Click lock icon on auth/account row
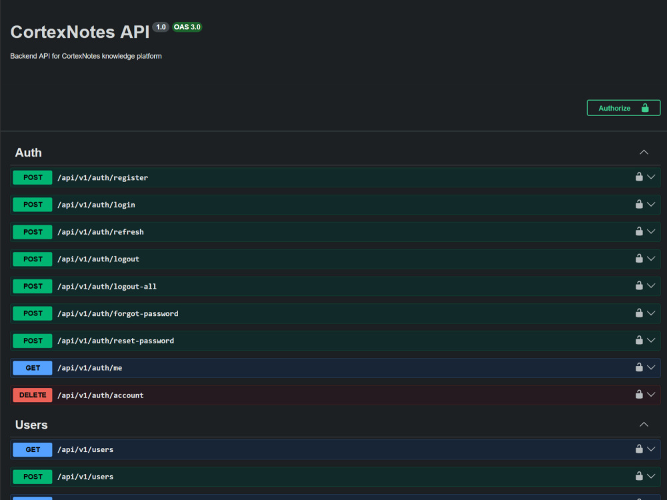The width and height of the screenshot is (667, 500). (639, 395)
